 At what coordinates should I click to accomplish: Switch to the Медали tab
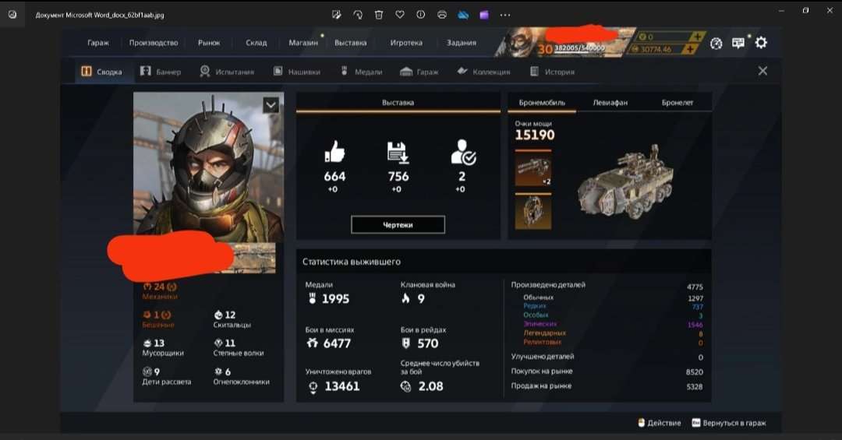pos(362,72)
